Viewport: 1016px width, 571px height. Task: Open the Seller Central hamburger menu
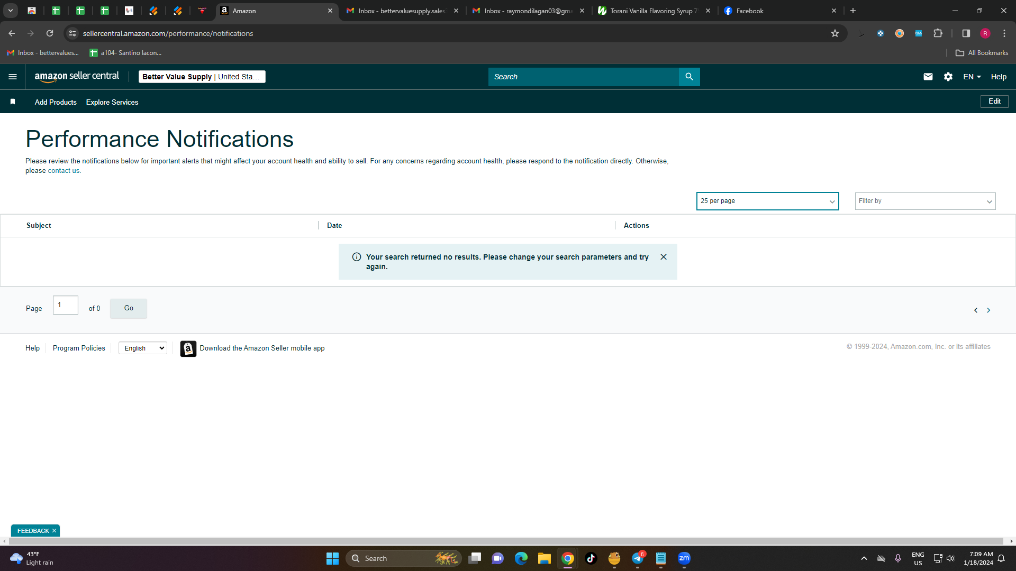pyautogui.click(x=13, y=77)
